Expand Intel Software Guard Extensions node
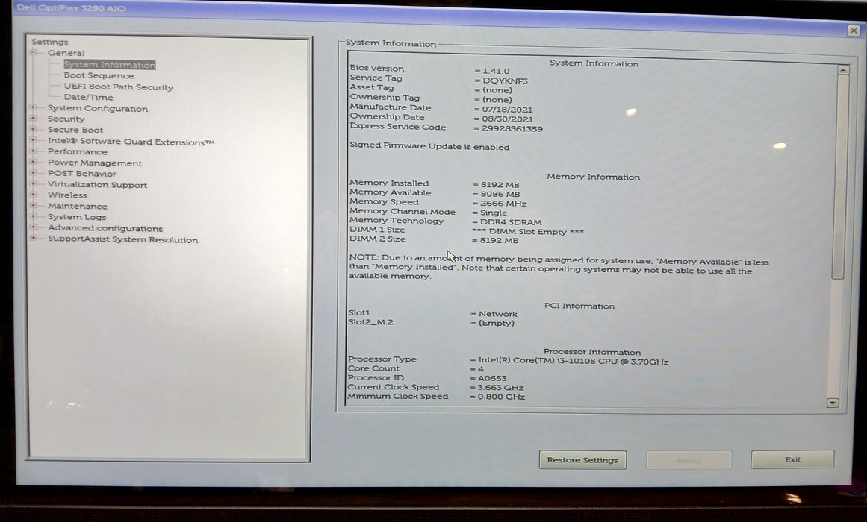The height and width of the screenshot is (522, 867). pos(33,141)
